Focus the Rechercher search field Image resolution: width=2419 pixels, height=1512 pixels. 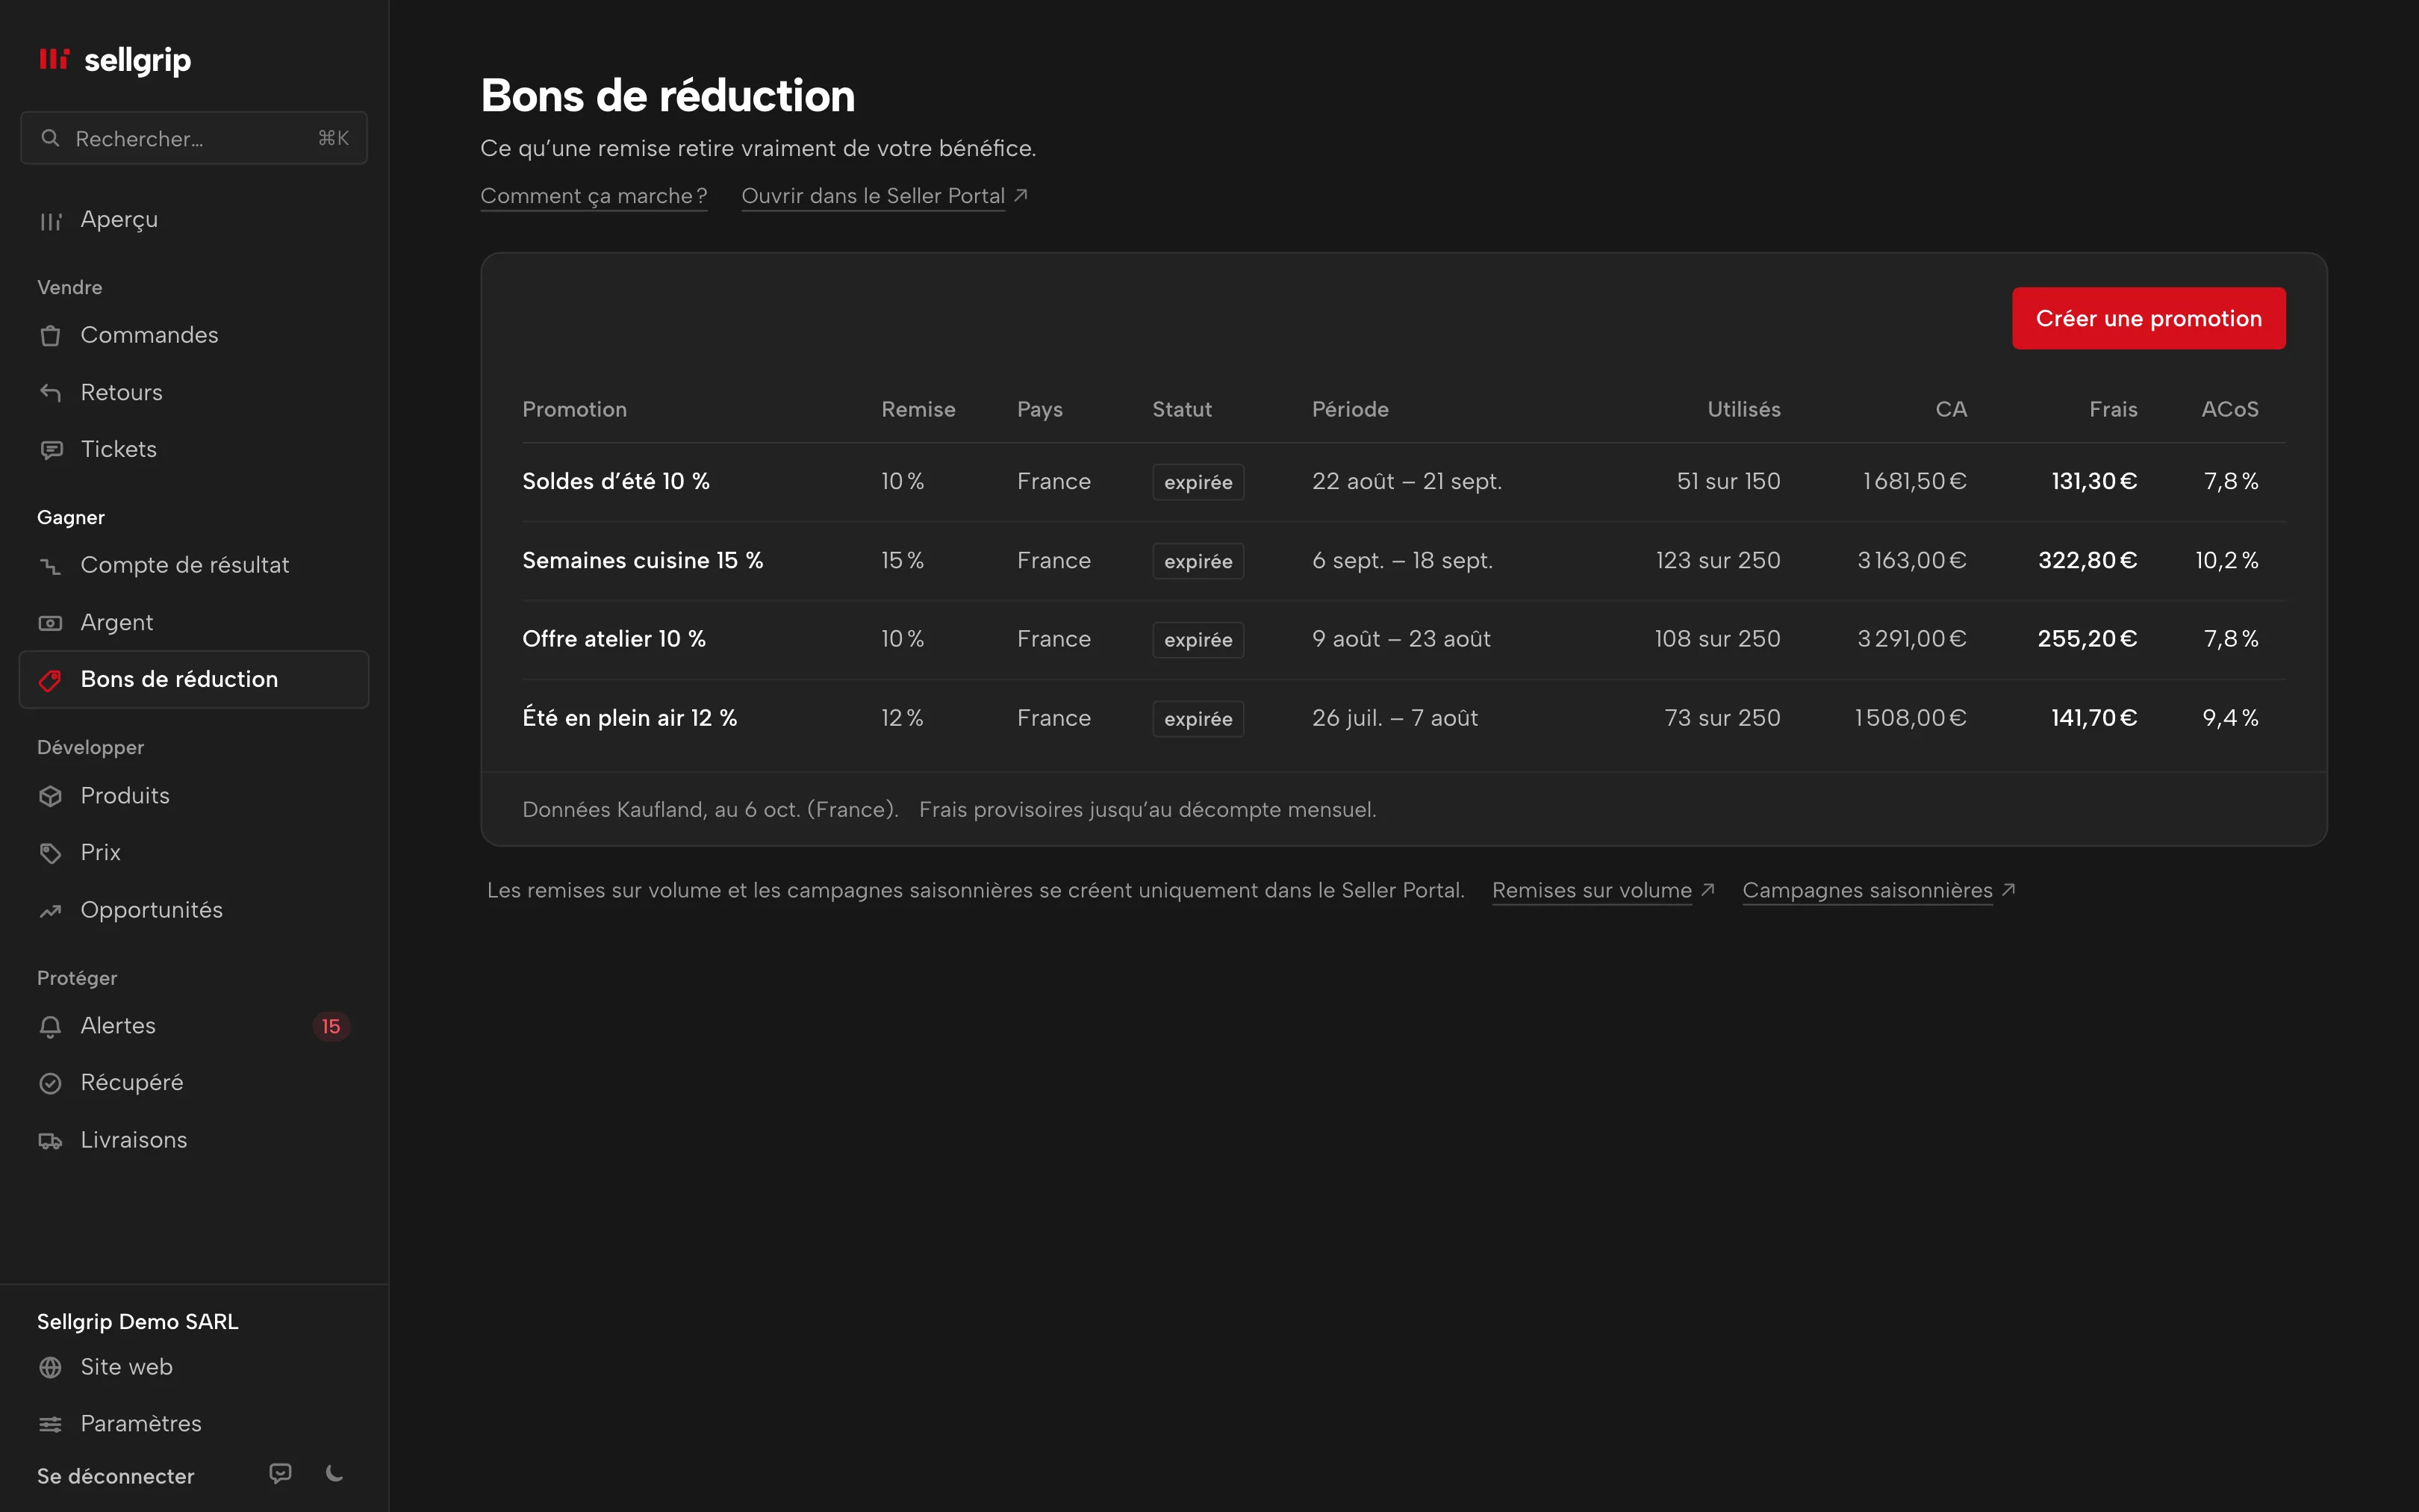tap(194, 138)
